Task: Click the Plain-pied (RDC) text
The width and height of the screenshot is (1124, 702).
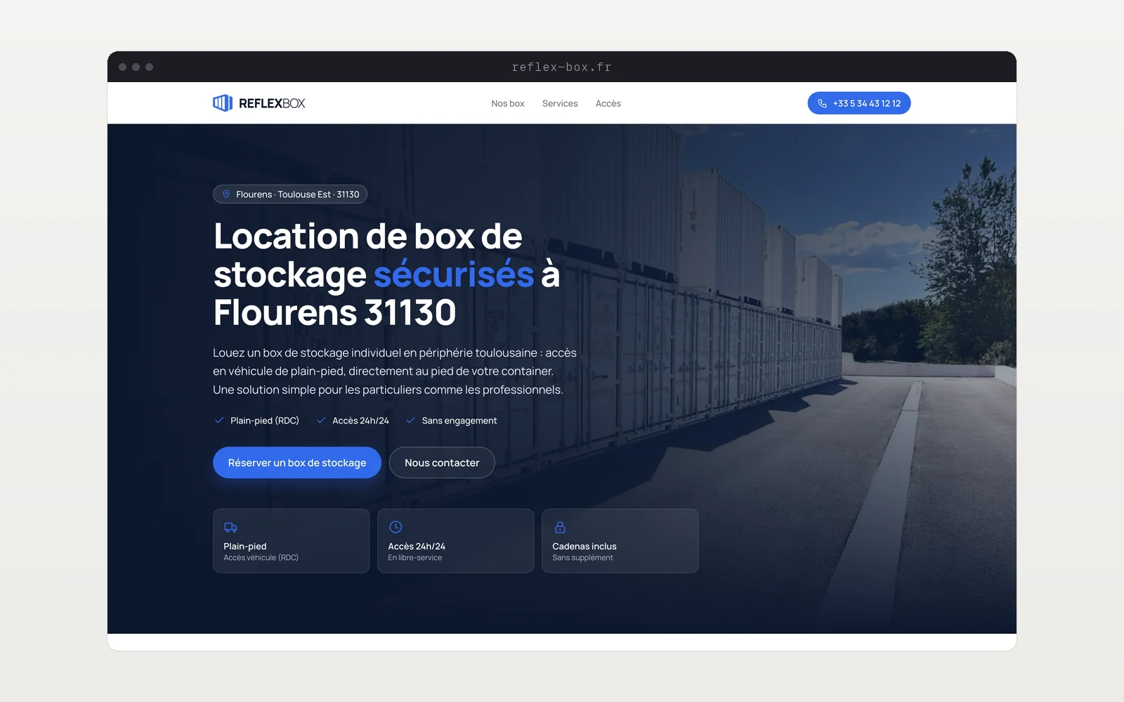Action: [265, 420]
